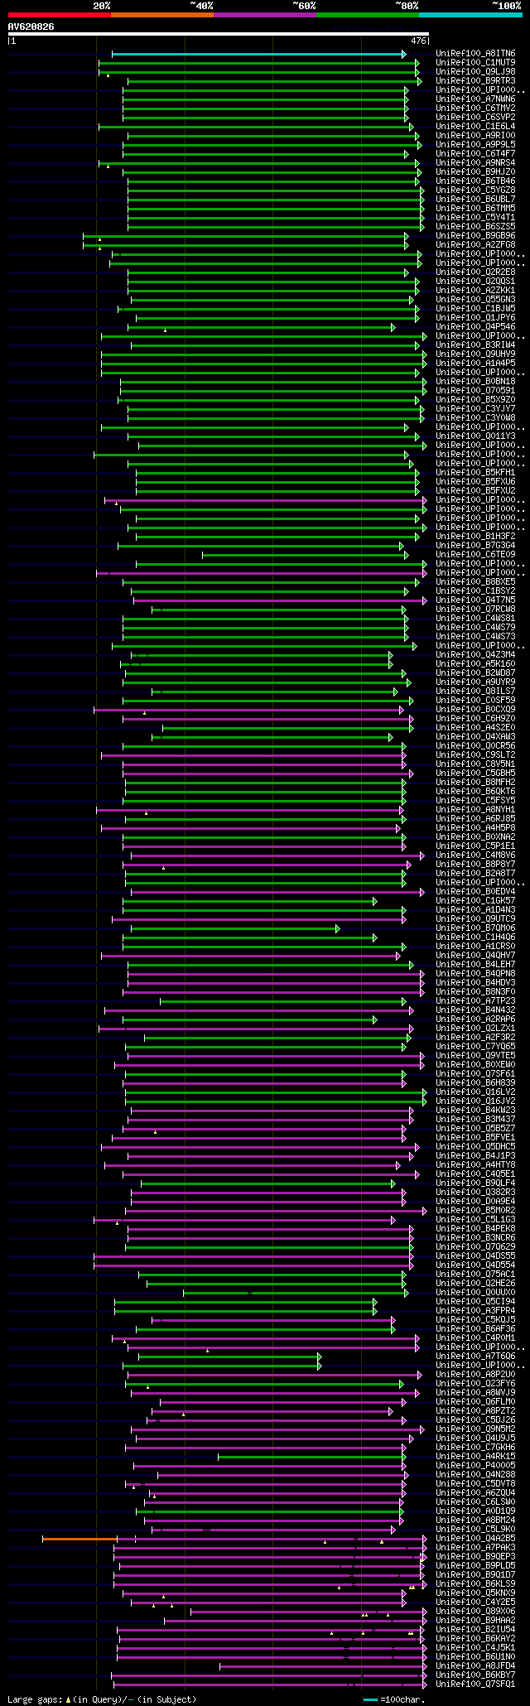
Task: Click the UniRef100_C6TE09 label
Action: [475, 555]
